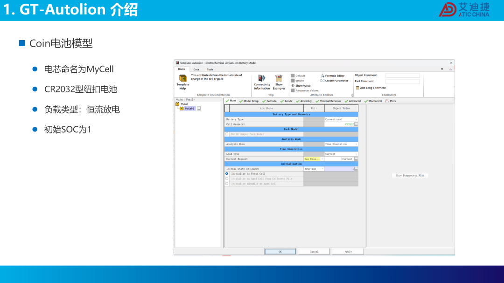This screenshot has height=283, width=504.
Task: Collapse the ribbon using the arrow icon
Action: coord(450,69)
